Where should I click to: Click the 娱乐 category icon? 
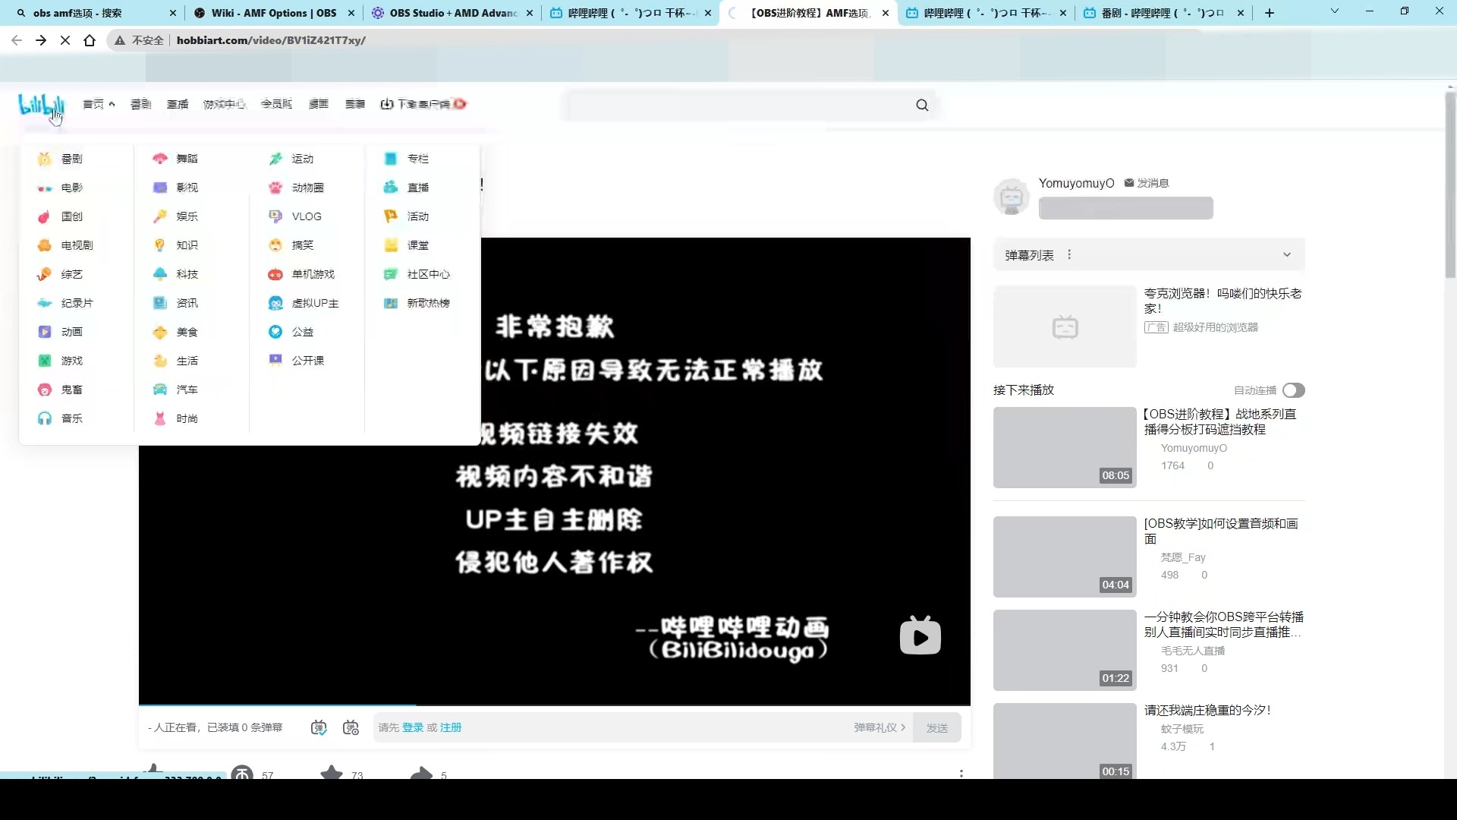click(160, 216)
